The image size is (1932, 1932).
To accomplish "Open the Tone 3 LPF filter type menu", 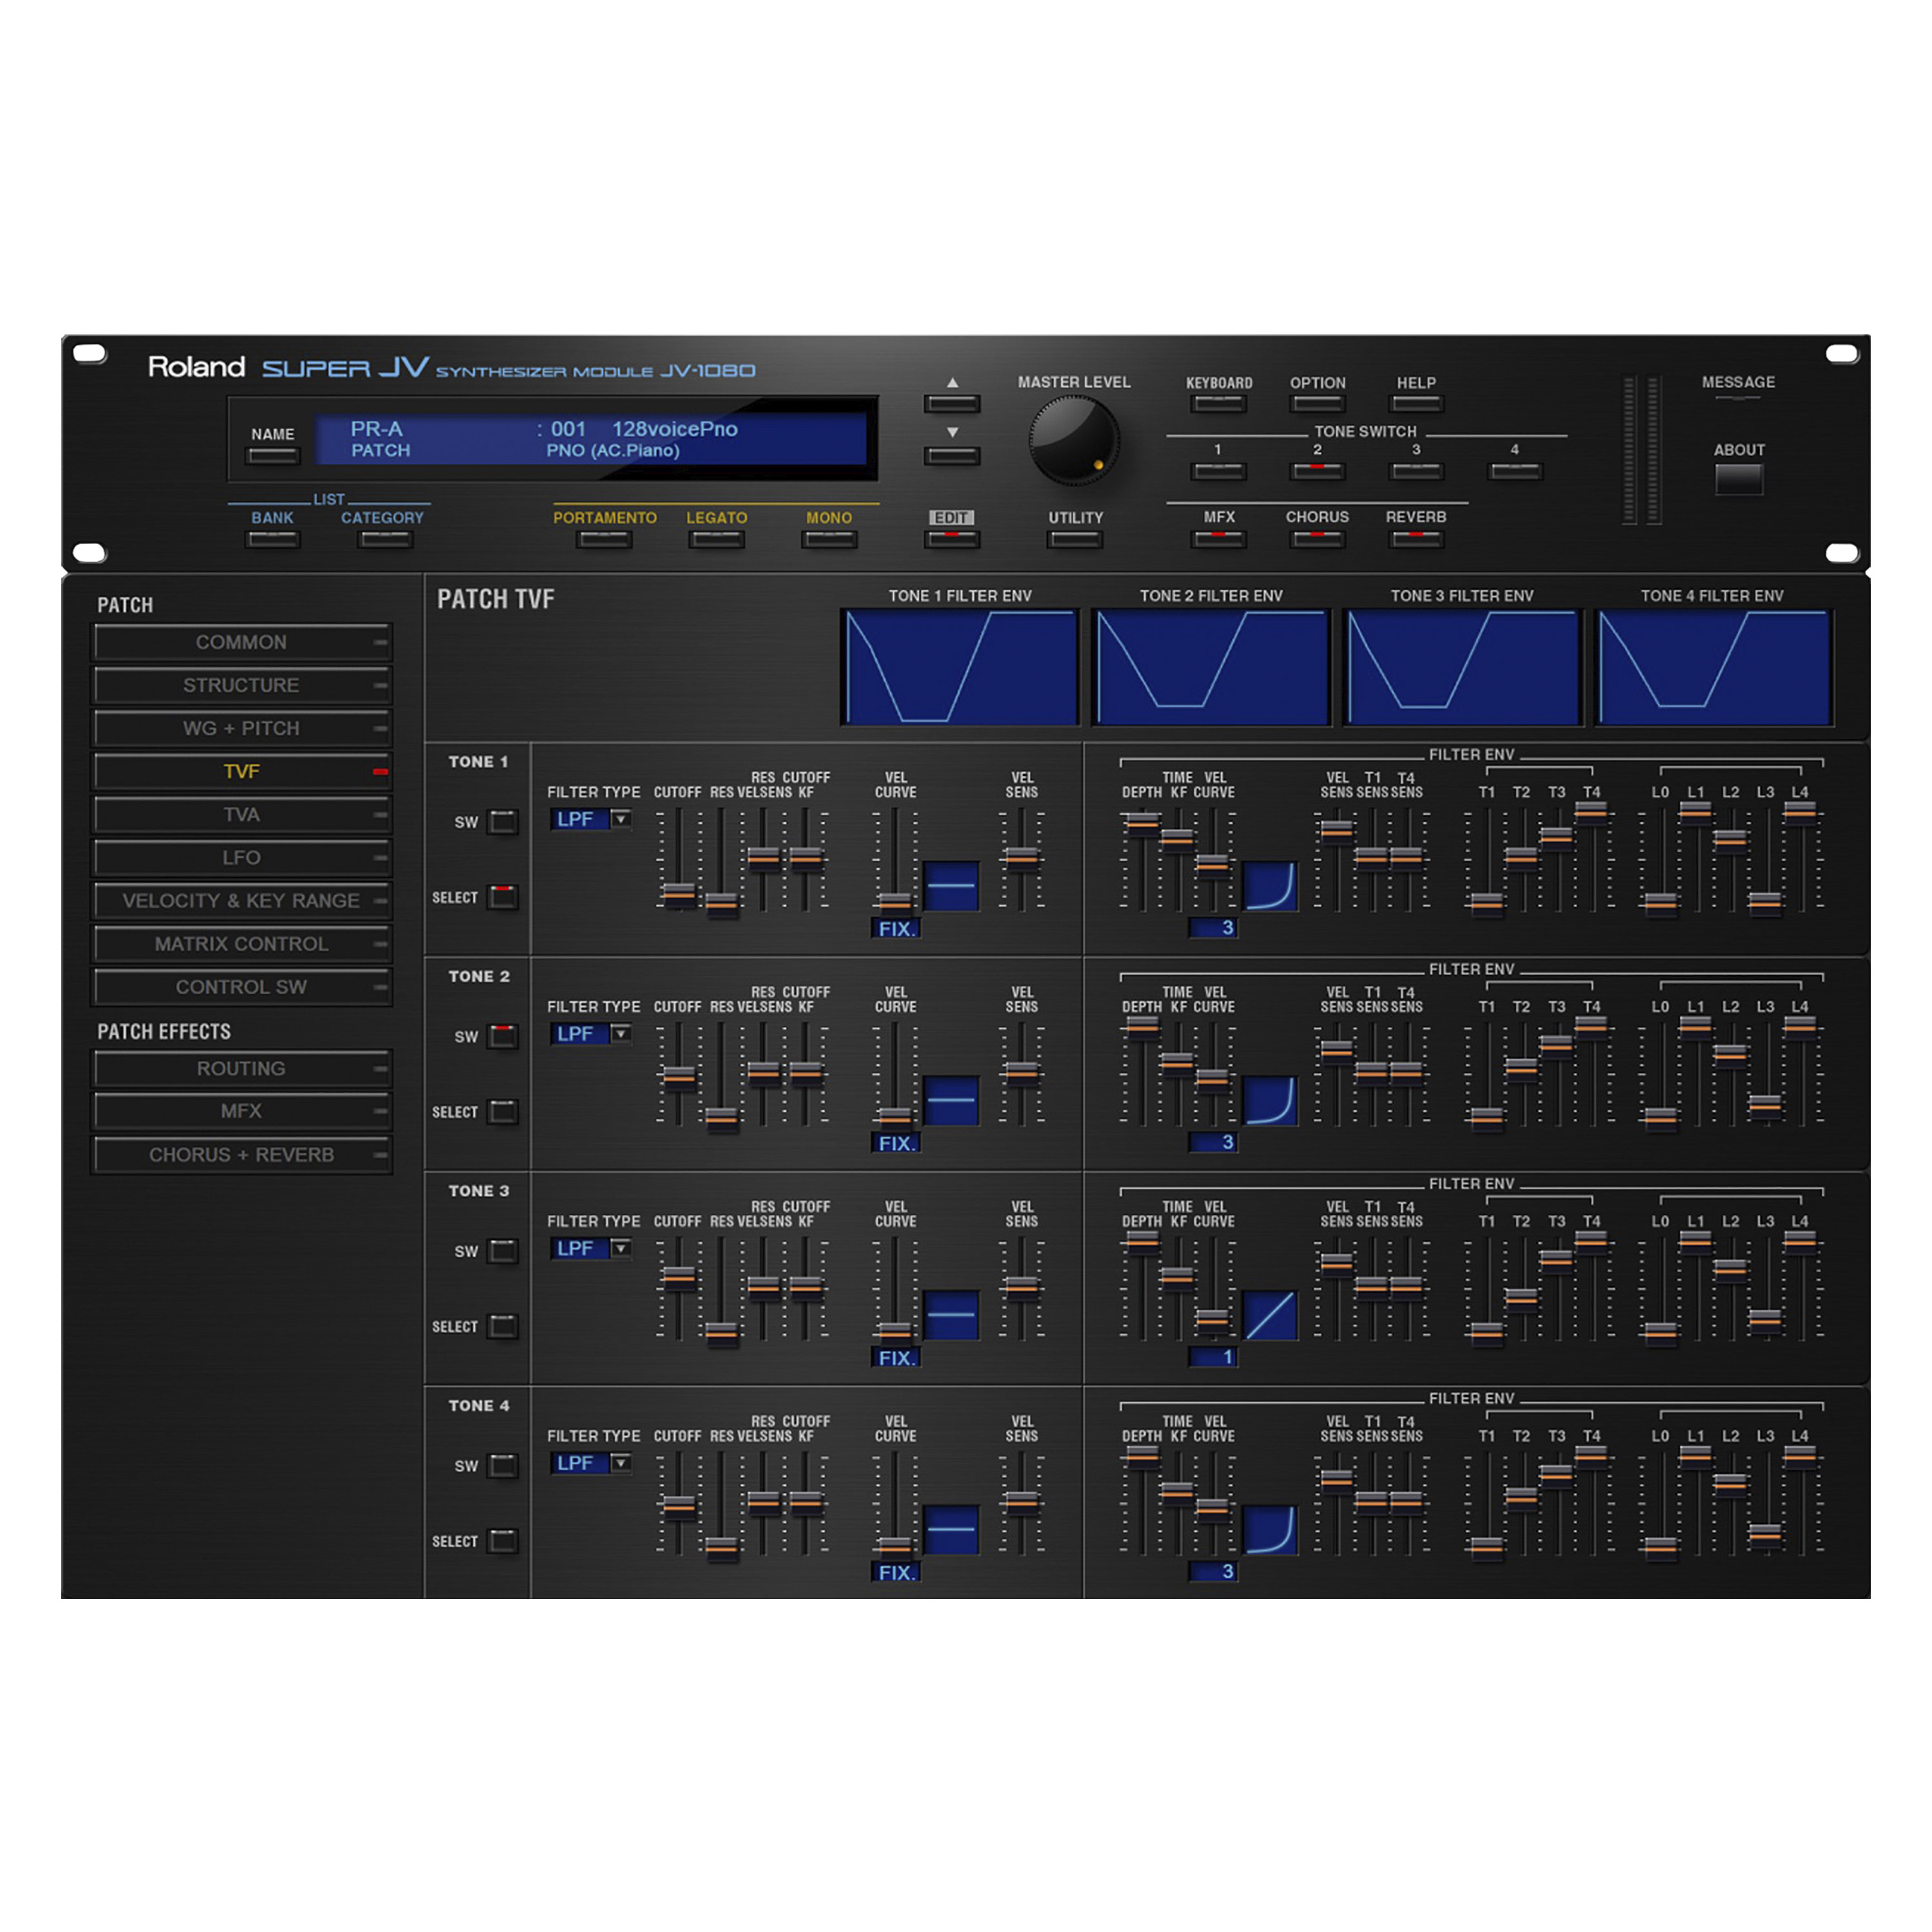I will coord(592,1248).
